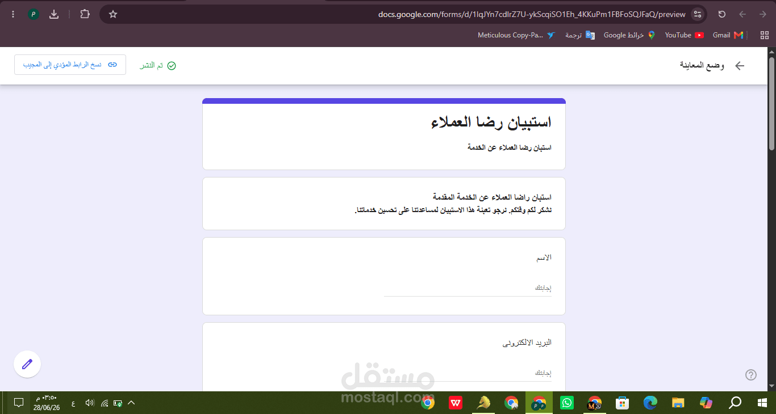
Task: Open the ترجمة translate bookmark
Action: point(580,35)
